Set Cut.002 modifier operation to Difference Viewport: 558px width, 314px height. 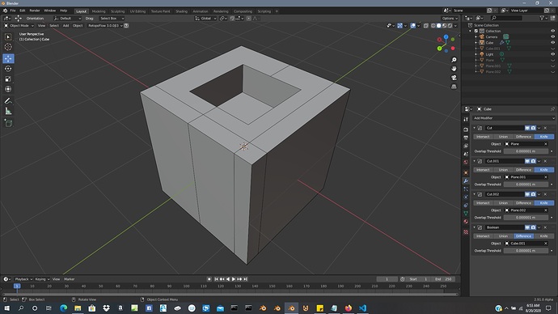[523, 202]
